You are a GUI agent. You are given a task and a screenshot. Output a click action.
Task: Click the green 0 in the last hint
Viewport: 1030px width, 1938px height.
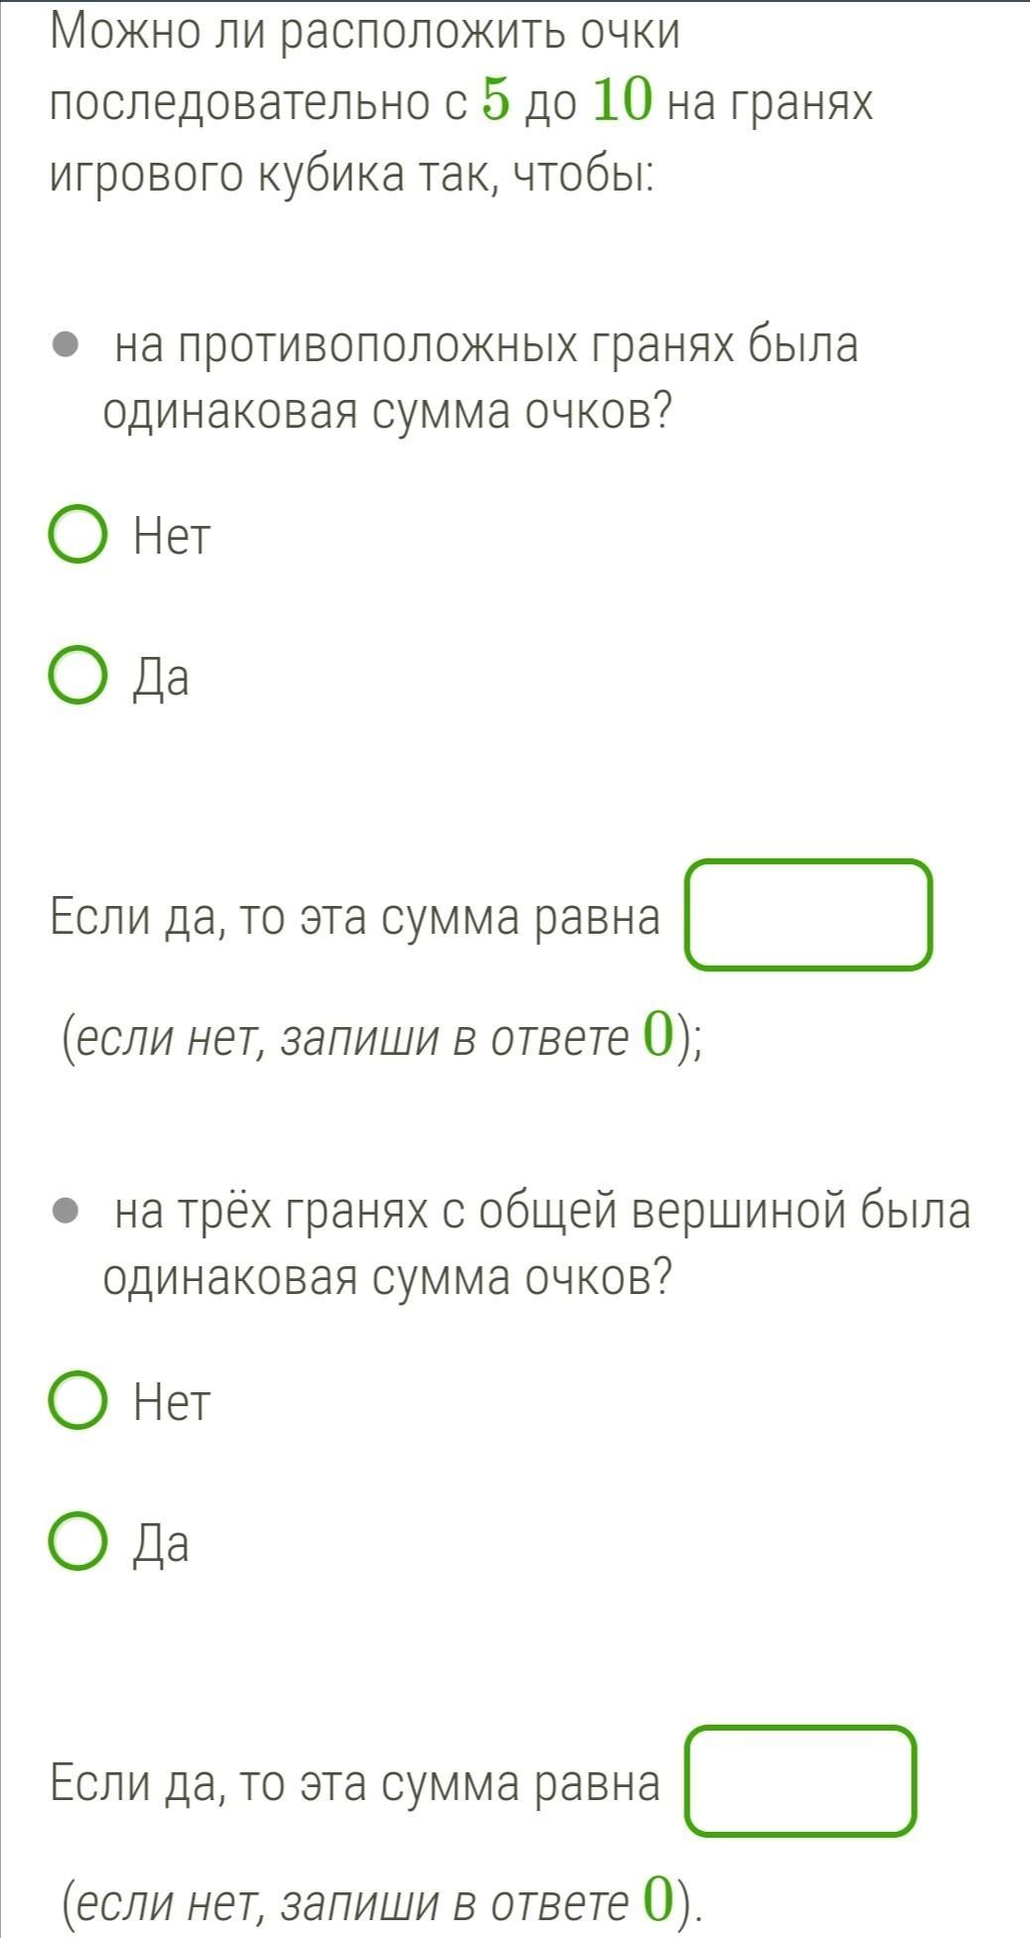click(658, 1901)
